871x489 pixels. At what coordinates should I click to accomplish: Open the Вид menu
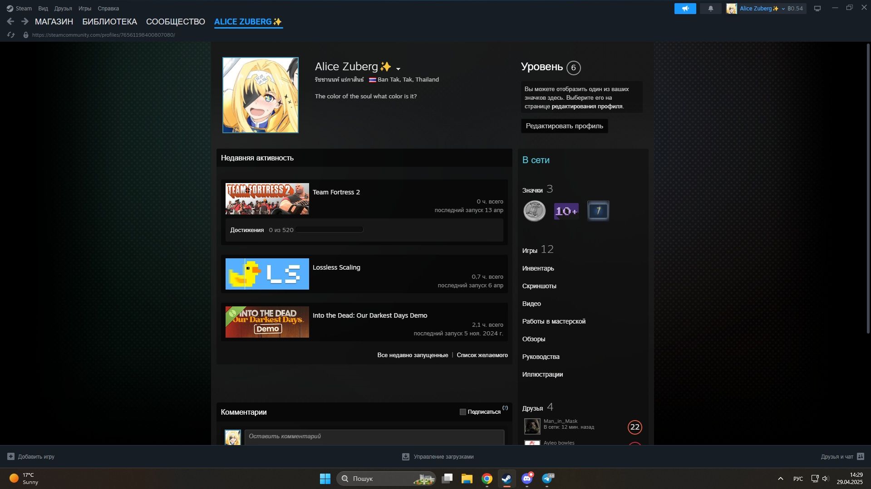[43, 9]
